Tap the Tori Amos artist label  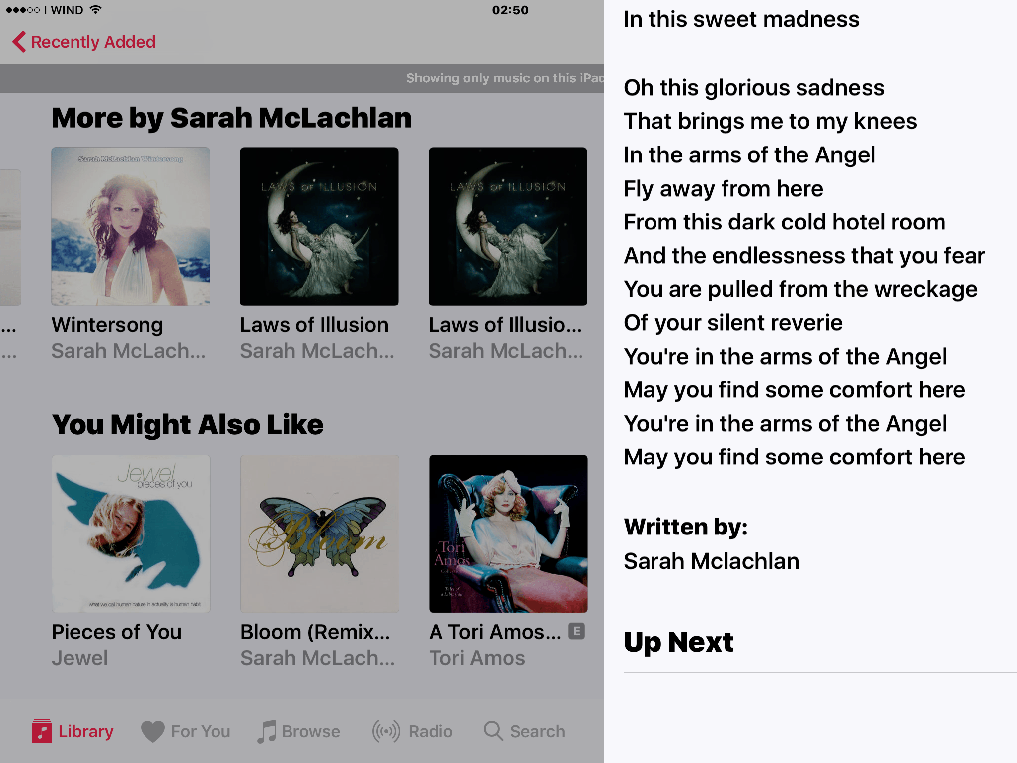click(x=477, y=658)
